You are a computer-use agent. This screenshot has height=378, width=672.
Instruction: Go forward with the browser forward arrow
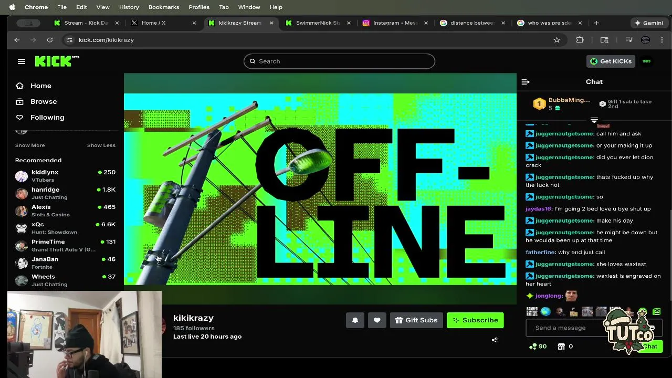[33, 40]
